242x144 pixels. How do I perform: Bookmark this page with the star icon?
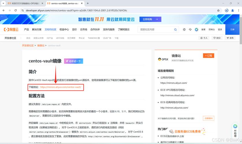coord(218,10)
